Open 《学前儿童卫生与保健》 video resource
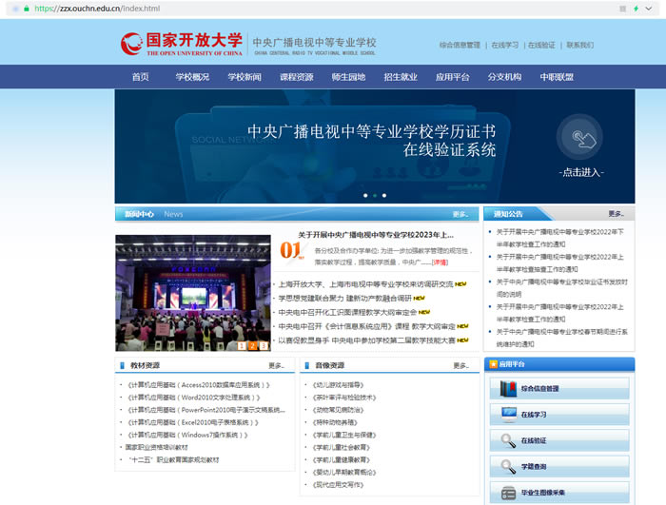 point(344,435)
